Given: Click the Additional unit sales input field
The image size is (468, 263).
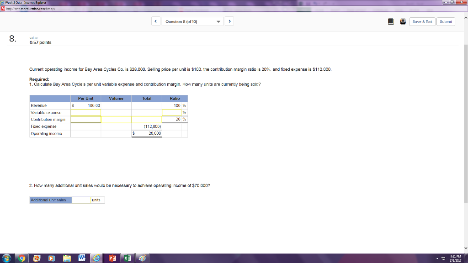Looking at the screenshot, I should [81, 200].
